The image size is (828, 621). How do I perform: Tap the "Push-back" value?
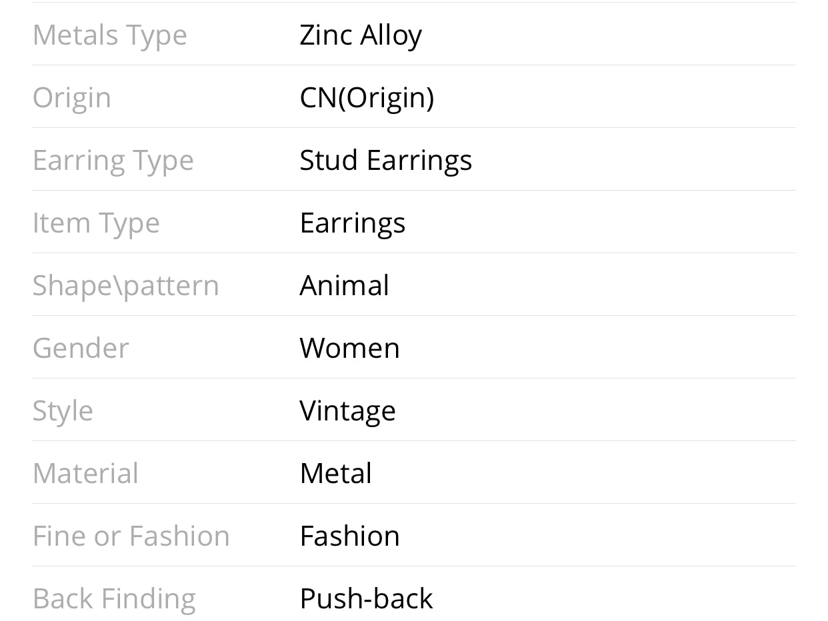(366, 599)
